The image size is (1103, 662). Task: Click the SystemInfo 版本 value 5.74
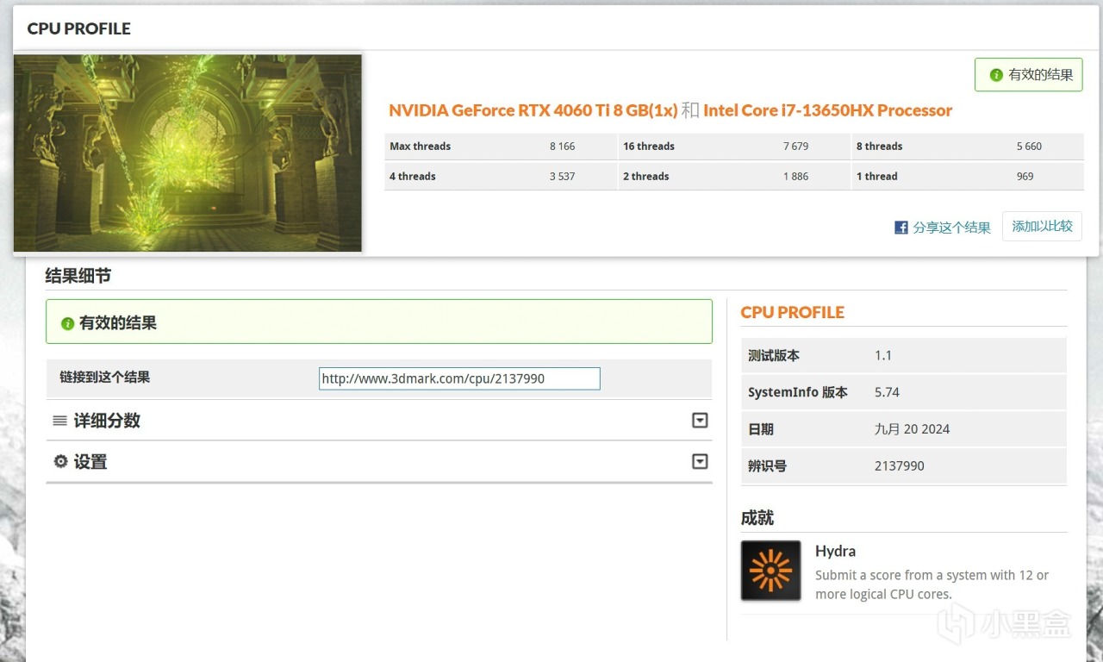887,392
